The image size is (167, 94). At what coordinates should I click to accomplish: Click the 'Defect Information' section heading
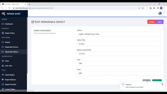pyautogui.click(x=42, y=31)
